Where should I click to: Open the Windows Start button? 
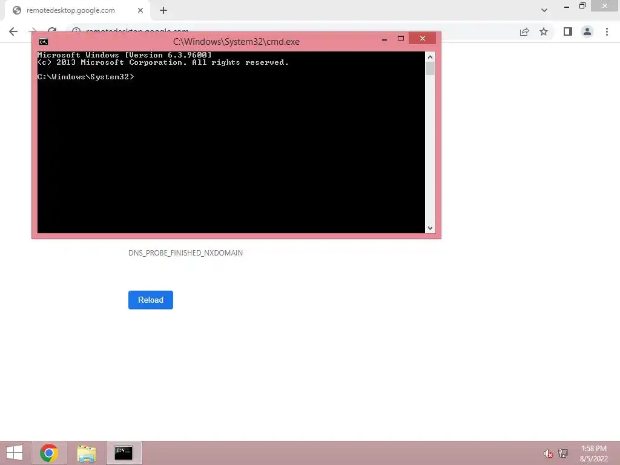[15, 453]
